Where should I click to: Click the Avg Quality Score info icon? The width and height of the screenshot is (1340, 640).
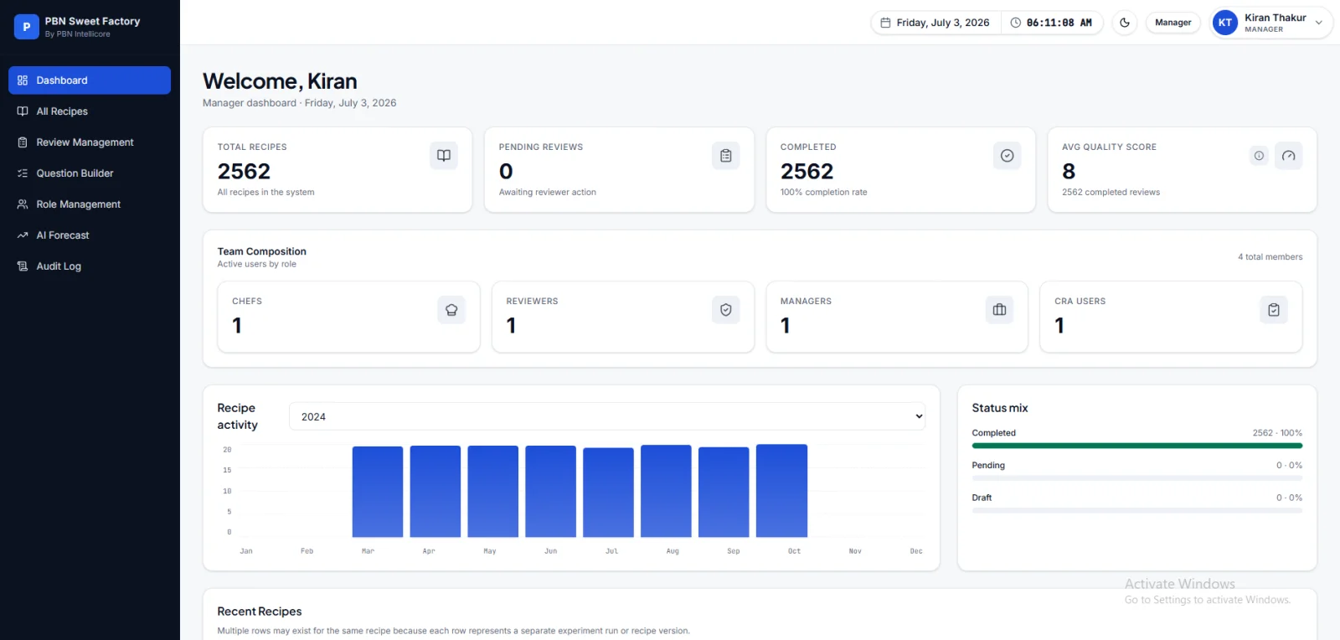click(1259, 156)
